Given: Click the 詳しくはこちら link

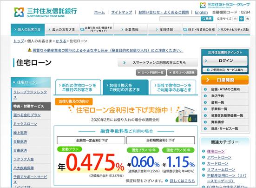Looking at the screenshot, I should coord(183,181).
